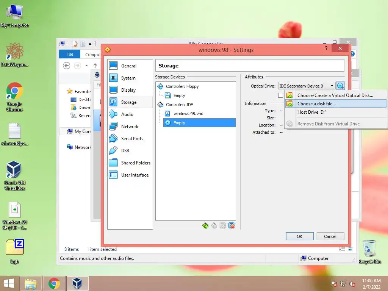The height and width of the screenshot is (291, 388).
Task: Open winworldpc text file on desktop
Action: [x=15, y=134]
